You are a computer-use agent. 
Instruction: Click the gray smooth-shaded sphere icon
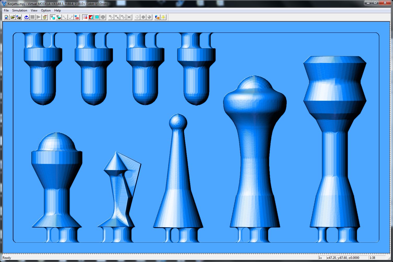tap(149, 17)
